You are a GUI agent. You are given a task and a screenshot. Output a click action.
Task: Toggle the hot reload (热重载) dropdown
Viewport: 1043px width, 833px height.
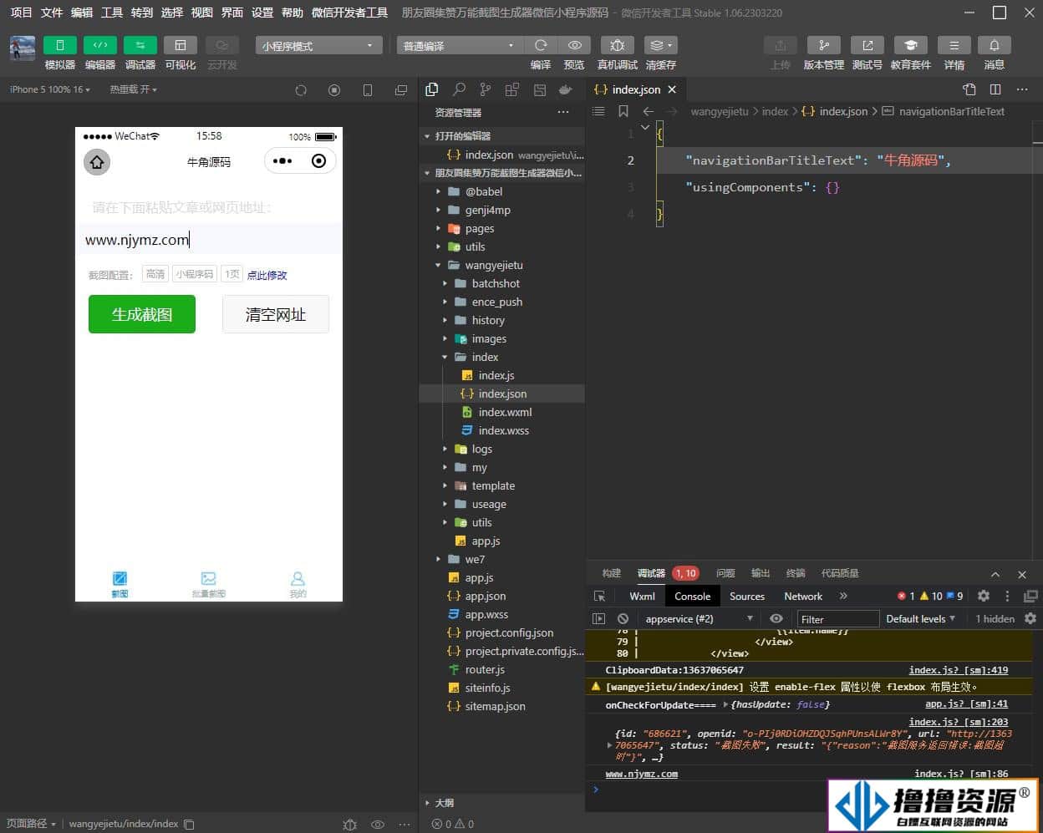click(133, 89)
